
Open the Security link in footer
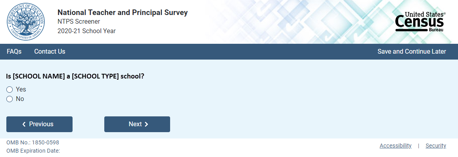[x=436, y=146]
